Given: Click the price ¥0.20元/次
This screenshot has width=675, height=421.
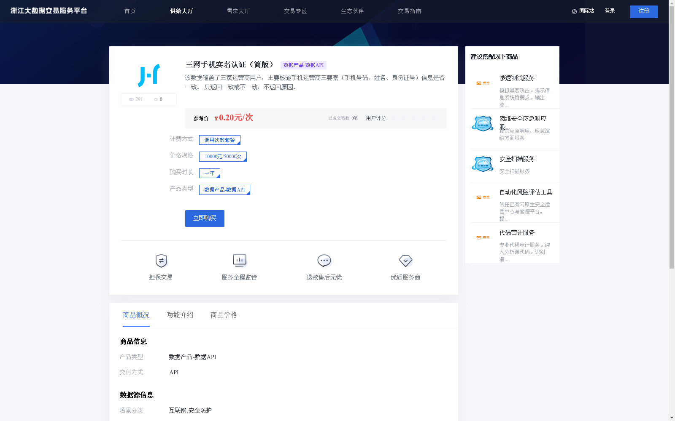Looking at the screenshot, I should pos(234,117).
